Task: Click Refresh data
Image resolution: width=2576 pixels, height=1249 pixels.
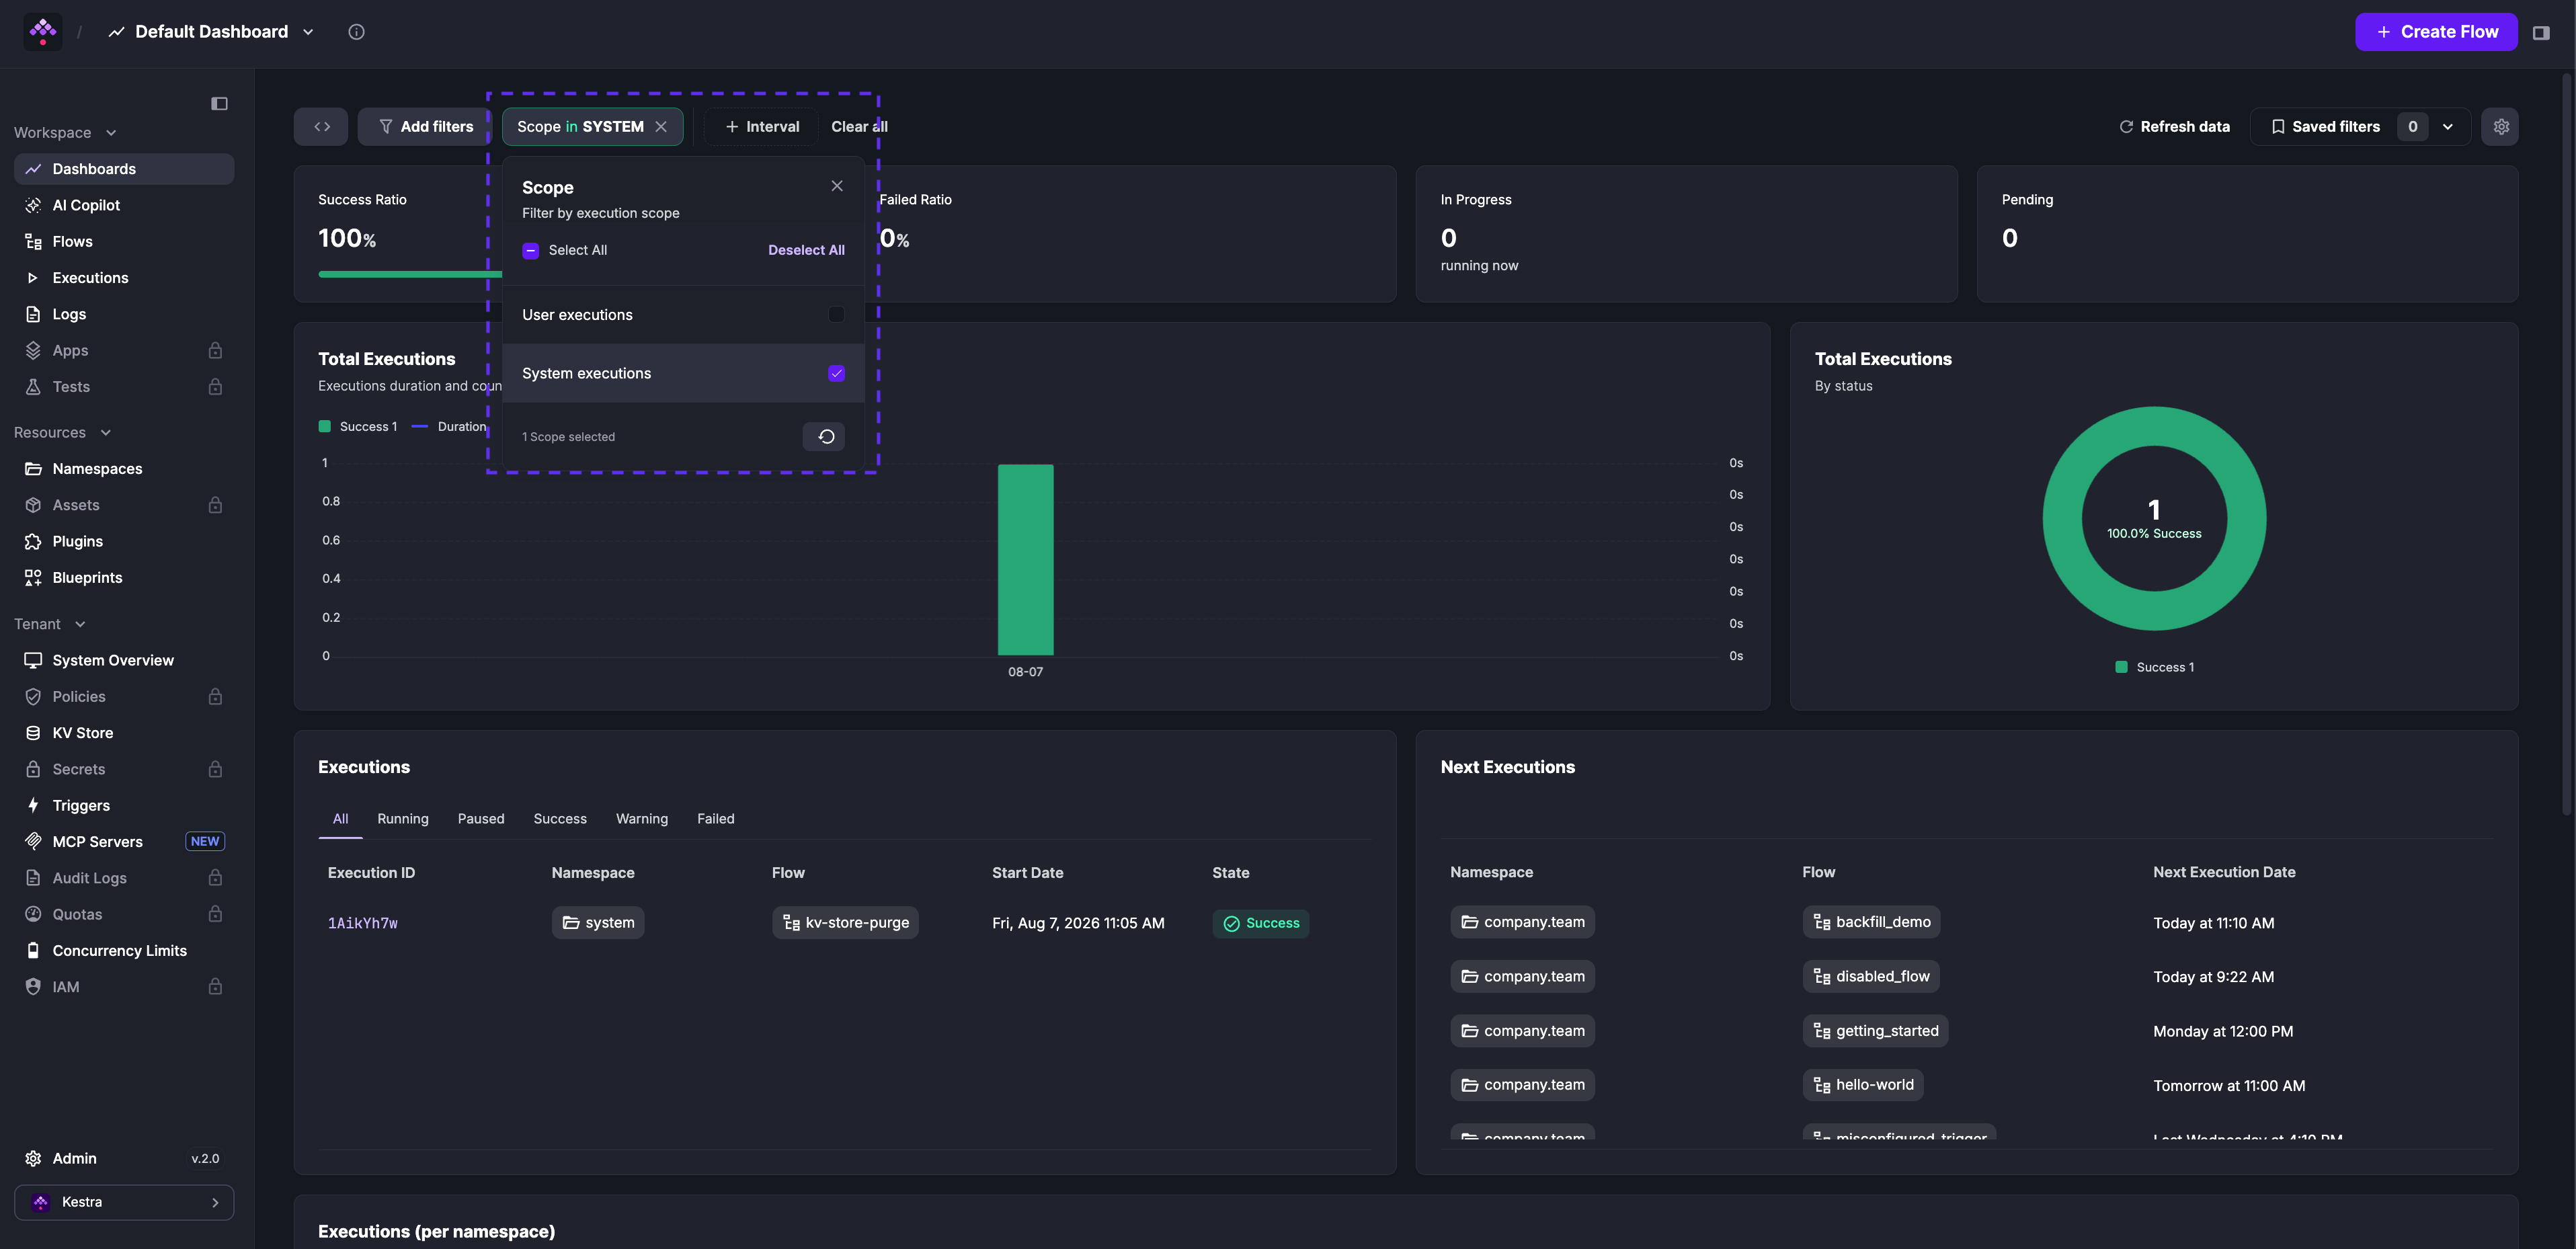Action: (x=2174, y=127)
